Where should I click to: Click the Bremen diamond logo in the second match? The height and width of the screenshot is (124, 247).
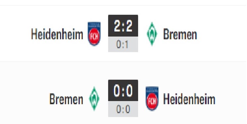point(94,99)
